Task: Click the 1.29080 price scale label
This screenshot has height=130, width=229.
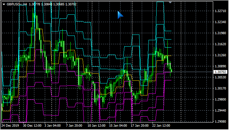Action: 220,121
